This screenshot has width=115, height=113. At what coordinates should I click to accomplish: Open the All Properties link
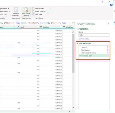pyautogui.click(x=83, y=39)
